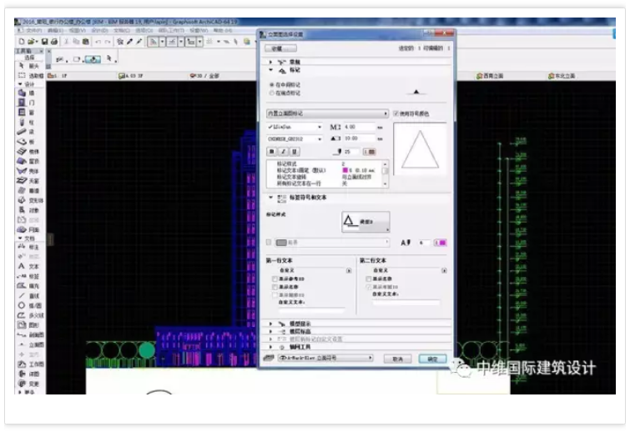Select the Shell (壳体) tool in the toolbox
630x432 pixels.
click(x=28, y=171)
